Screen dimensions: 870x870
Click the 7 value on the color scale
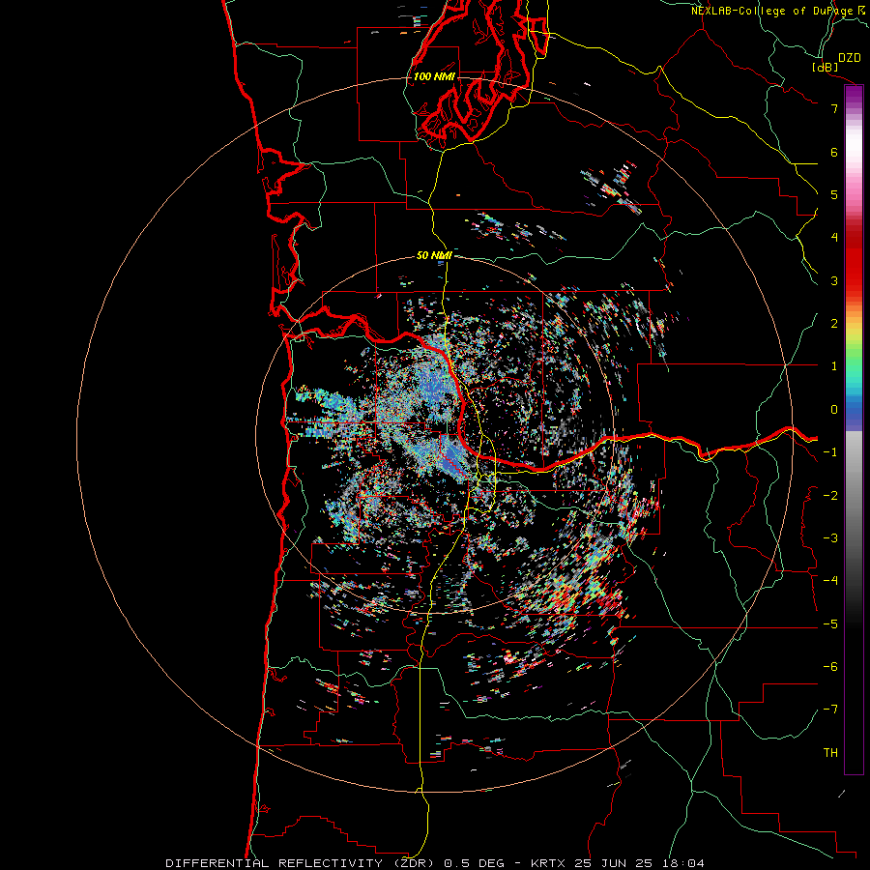(x=834, y=108)
